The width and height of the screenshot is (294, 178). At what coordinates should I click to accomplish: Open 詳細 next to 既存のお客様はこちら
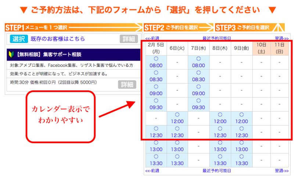click(129, 39)
